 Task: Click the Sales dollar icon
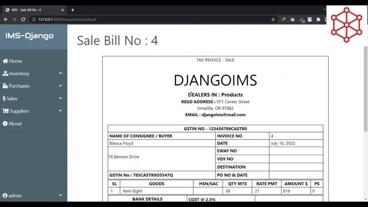coord(4,98)
